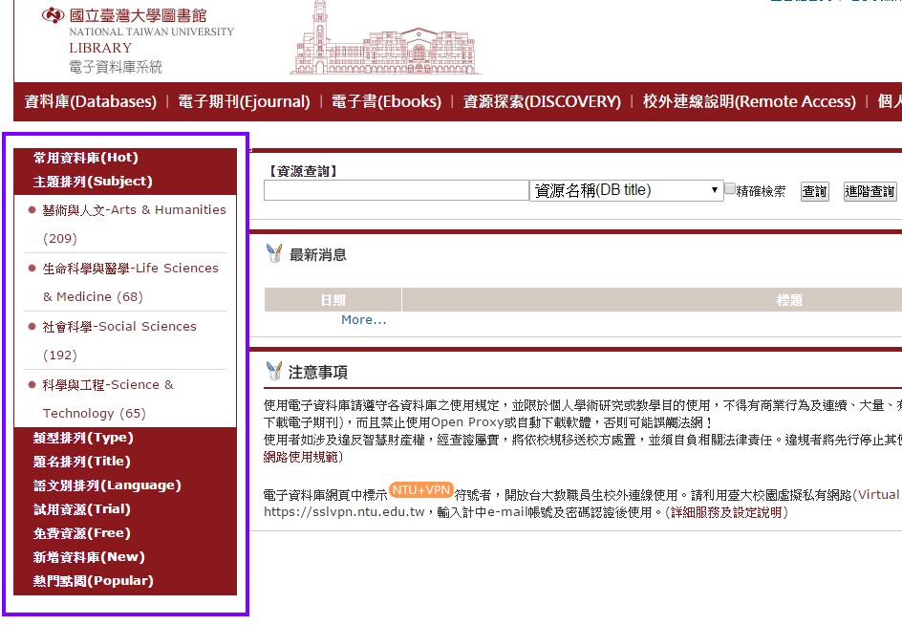
Task: Click the 電子資料庫系統 header text
Action: pyautogui.click(x=116, y=67)
